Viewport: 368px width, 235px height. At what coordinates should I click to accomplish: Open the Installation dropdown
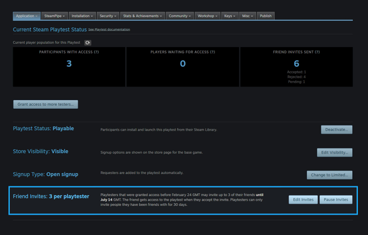point(82,16)
